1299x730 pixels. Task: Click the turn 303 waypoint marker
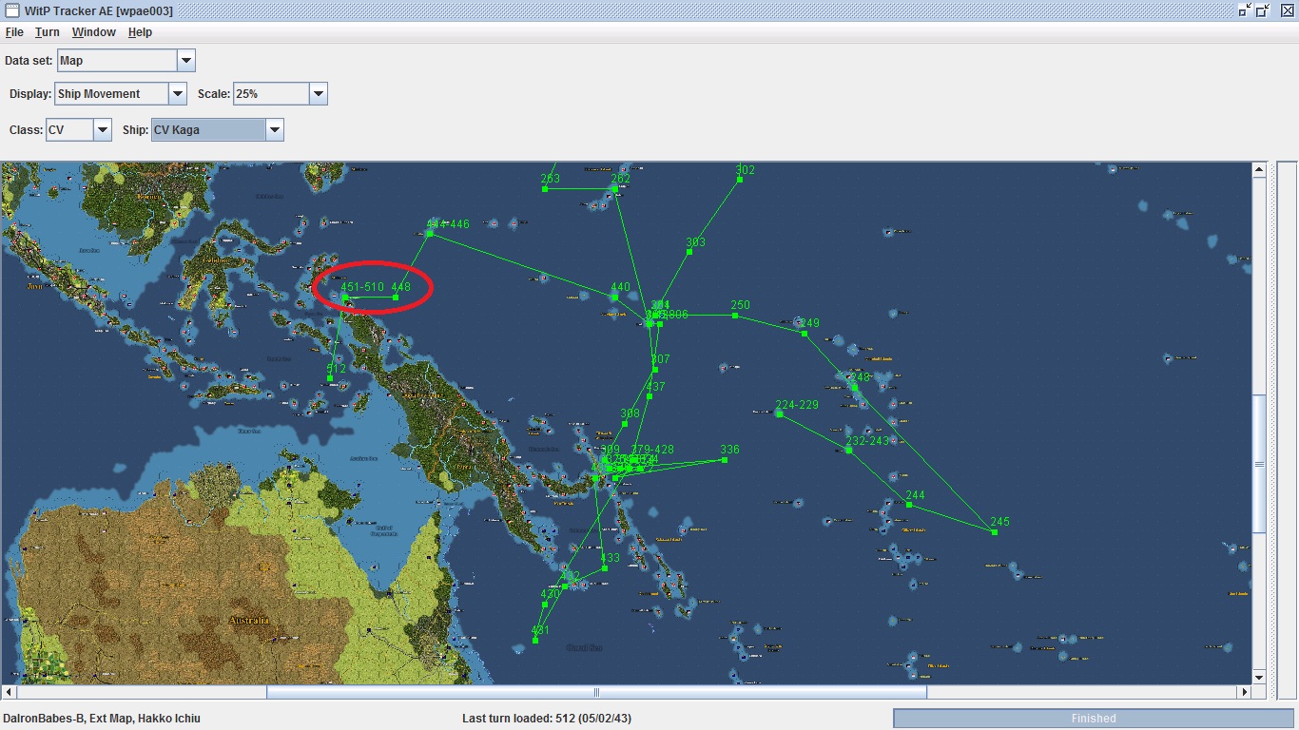tap(688, 253)
